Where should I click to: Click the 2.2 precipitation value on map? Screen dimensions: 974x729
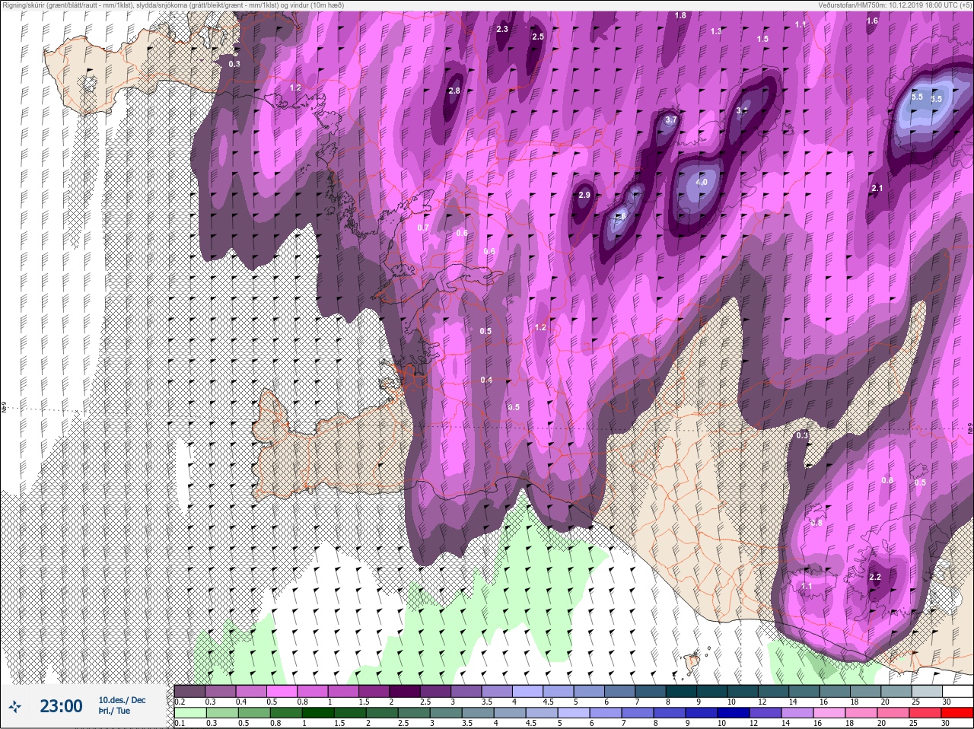coord(875,577)
